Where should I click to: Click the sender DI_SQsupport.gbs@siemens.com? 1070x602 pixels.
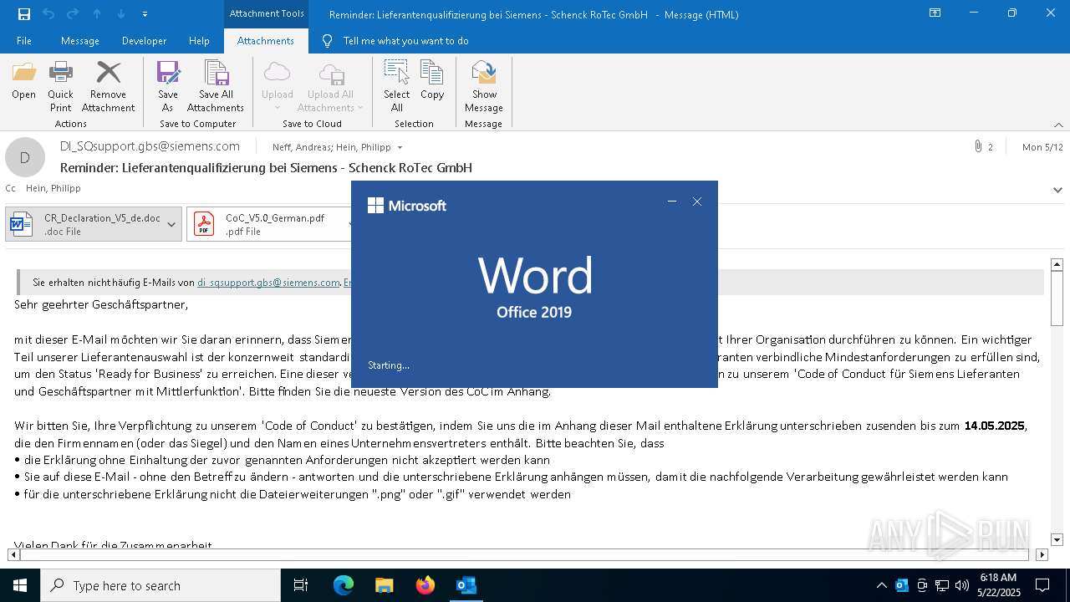point(150,145)
